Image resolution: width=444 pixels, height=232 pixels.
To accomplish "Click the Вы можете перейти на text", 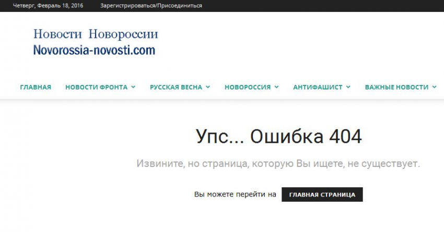I will pos(235,194).
